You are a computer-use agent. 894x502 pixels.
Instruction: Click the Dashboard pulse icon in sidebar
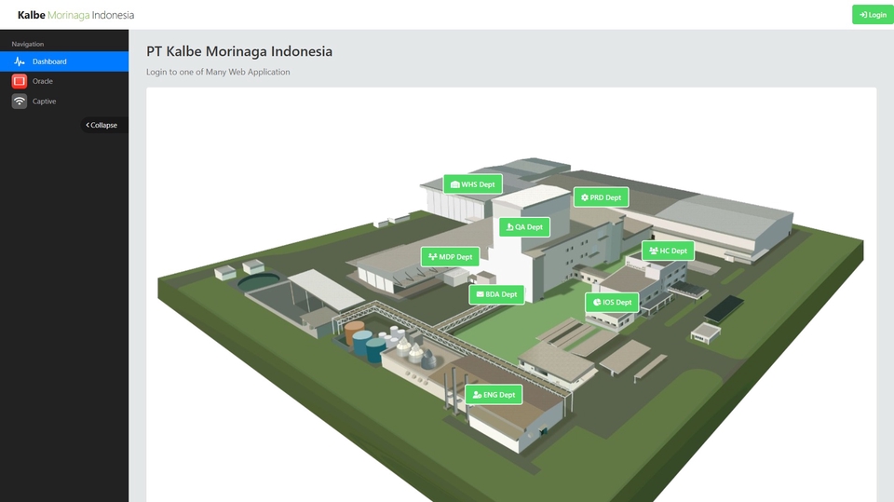tap(20, 61)
